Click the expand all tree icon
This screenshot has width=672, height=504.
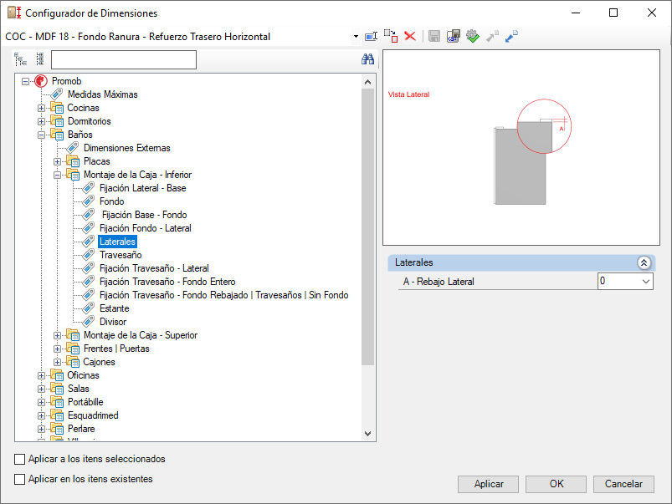point(20,59)
